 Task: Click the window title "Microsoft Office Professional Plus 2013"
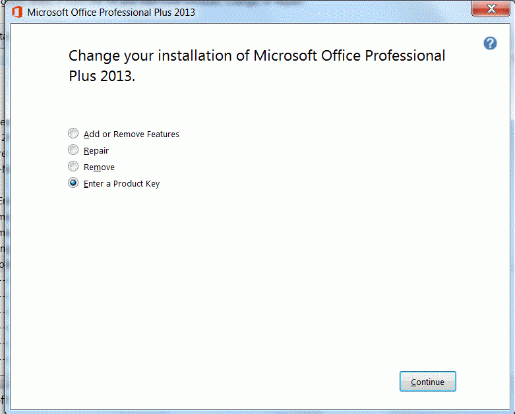click(111, 13)
